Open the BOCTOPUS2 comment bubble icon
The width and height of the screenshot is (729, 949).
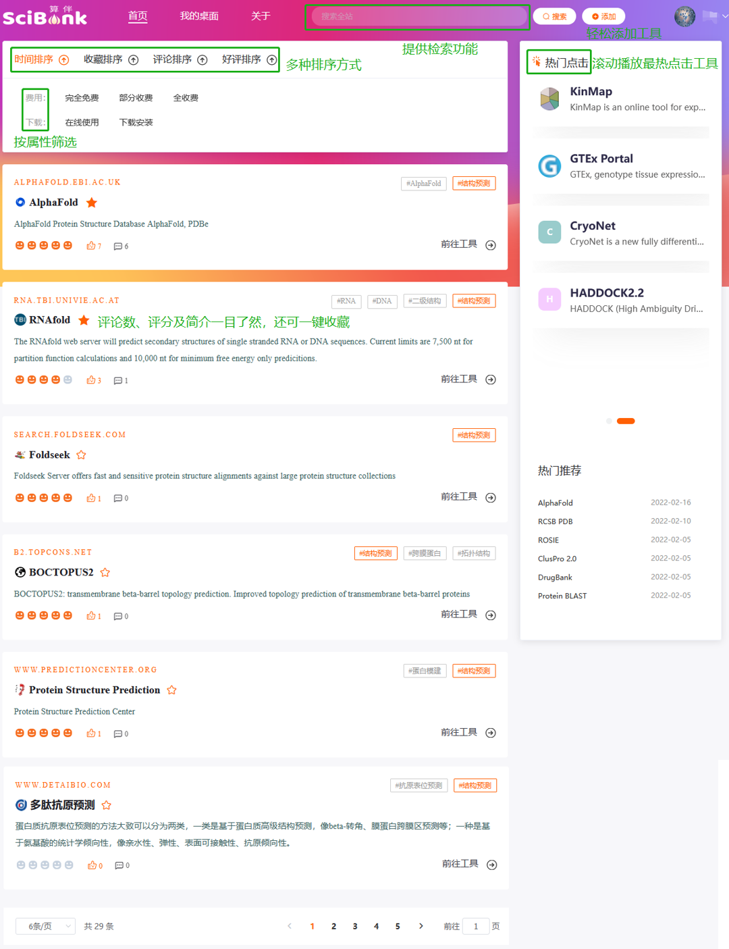(118, 616)
